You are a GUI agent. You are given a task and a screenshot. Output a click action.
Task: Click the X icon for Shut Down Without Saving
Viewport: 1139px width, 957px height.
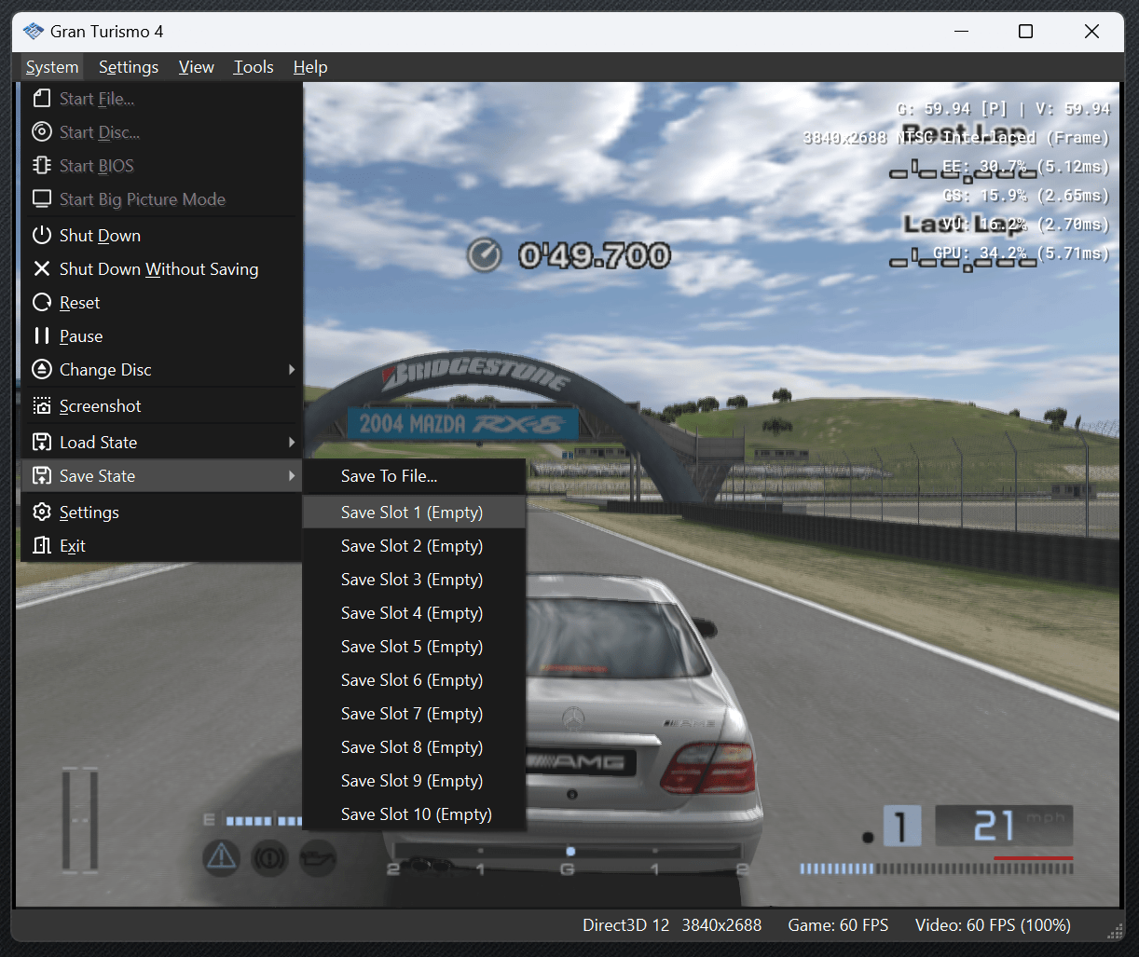tap(41, 269)
